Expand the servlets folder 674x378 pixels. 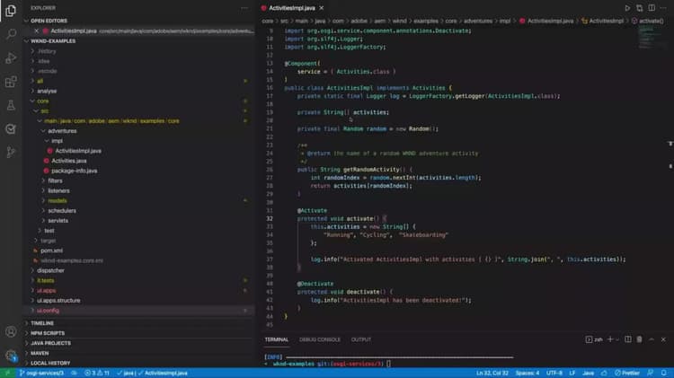(x=58, y=220)
